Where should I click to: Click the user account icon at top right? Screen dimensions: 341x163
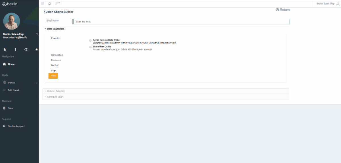337,3
